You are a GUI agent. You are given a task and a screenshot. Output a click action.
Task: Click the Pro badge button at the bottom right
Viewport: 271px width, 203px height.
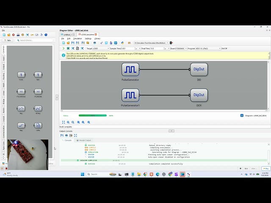[x=266, y=168]
